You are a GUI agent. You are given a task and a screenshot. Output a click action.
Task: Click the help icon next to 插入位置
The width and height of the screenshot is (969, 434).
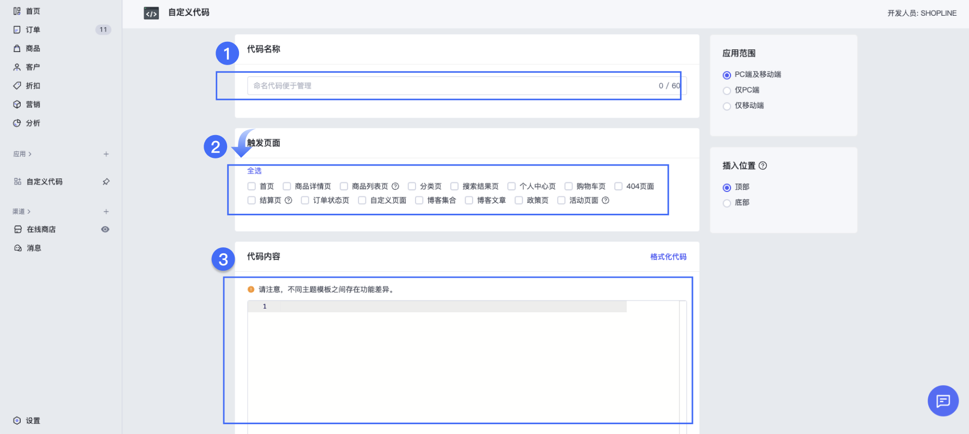point(763,166)
